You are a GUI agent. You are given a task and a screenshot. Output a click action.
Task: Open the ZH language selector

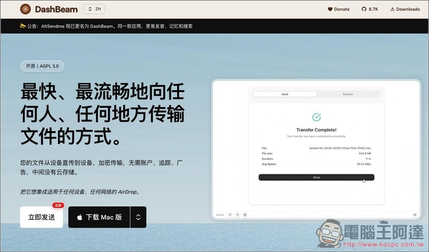tap(94, 9)
